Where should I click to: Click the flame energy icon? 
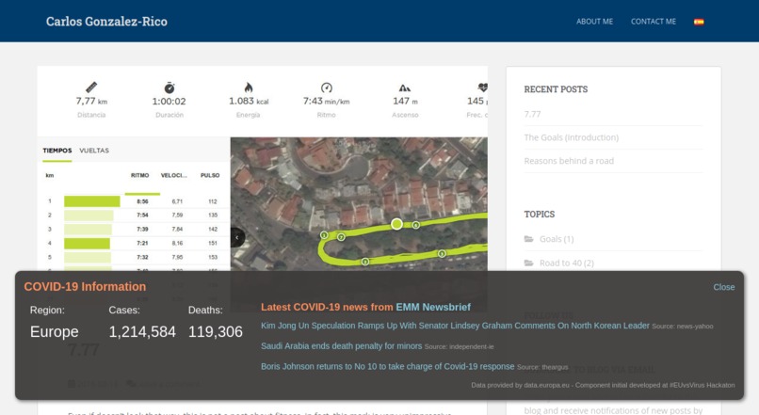coord(249,88)
